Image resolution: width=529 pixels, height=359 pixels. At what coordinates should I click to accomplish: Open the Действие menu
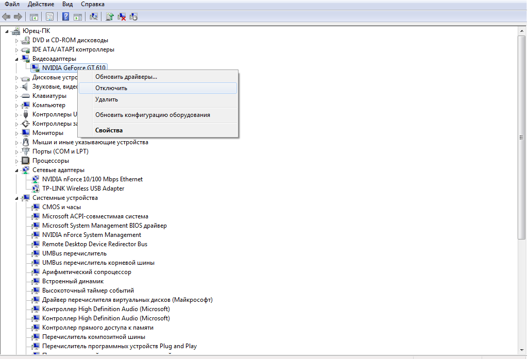pos(41,4)
